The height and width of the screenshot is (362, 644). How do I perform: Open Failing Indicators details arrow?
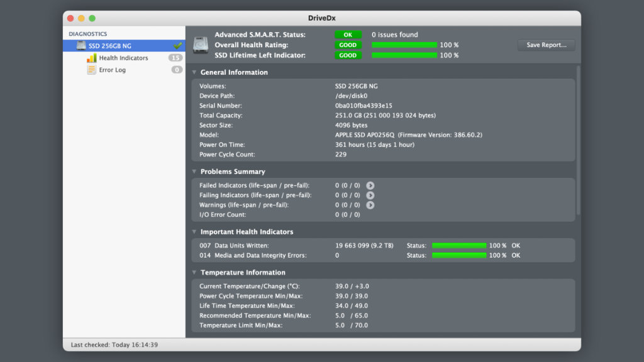click(x=370, y=195)
